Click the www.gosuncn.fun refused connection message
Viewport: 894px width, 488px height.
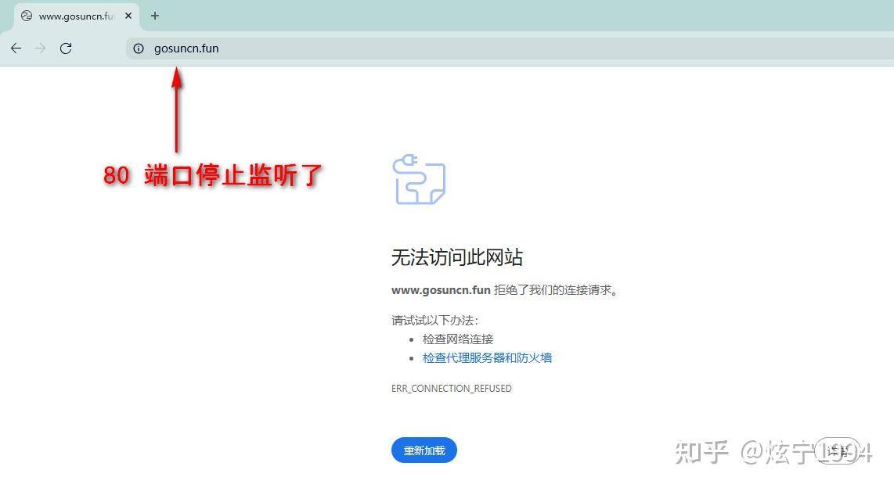pyautogui.click(x=505, y=290)
